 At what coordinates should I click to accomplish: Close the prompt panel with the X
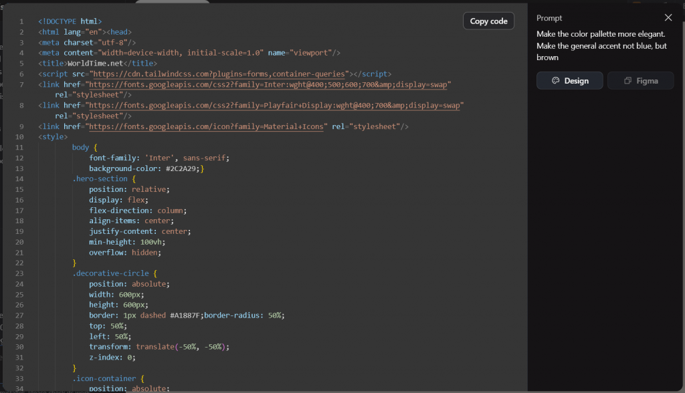[668, 17]
